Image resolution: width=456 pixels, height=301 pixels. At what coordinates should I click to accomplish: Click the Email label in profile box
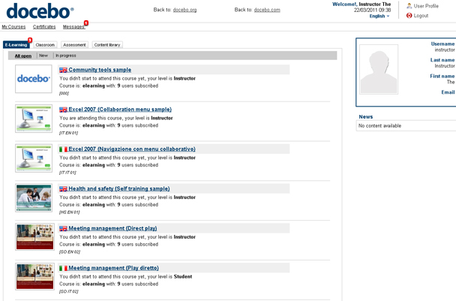coord(448,92)
